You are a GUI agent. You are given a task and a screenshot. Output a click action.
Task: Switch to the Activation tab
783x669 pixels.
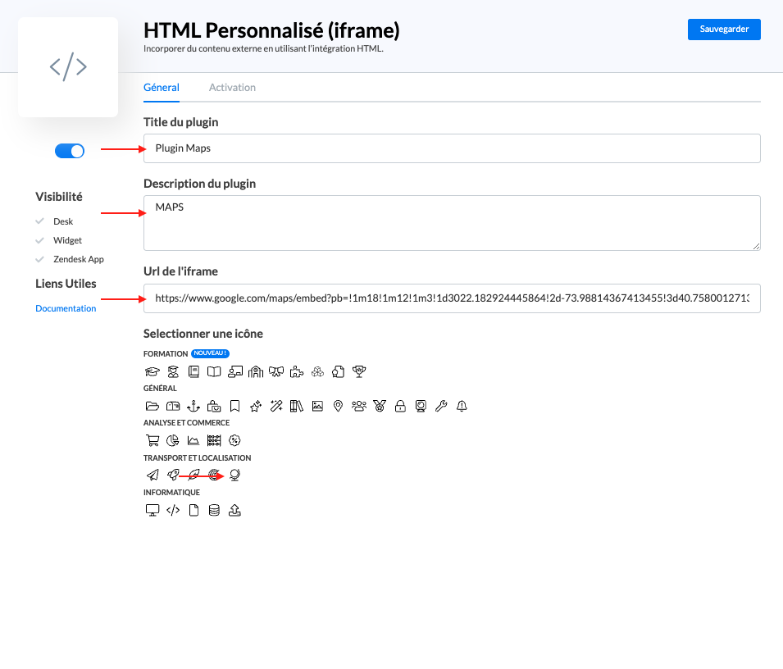tap(232, 88)
